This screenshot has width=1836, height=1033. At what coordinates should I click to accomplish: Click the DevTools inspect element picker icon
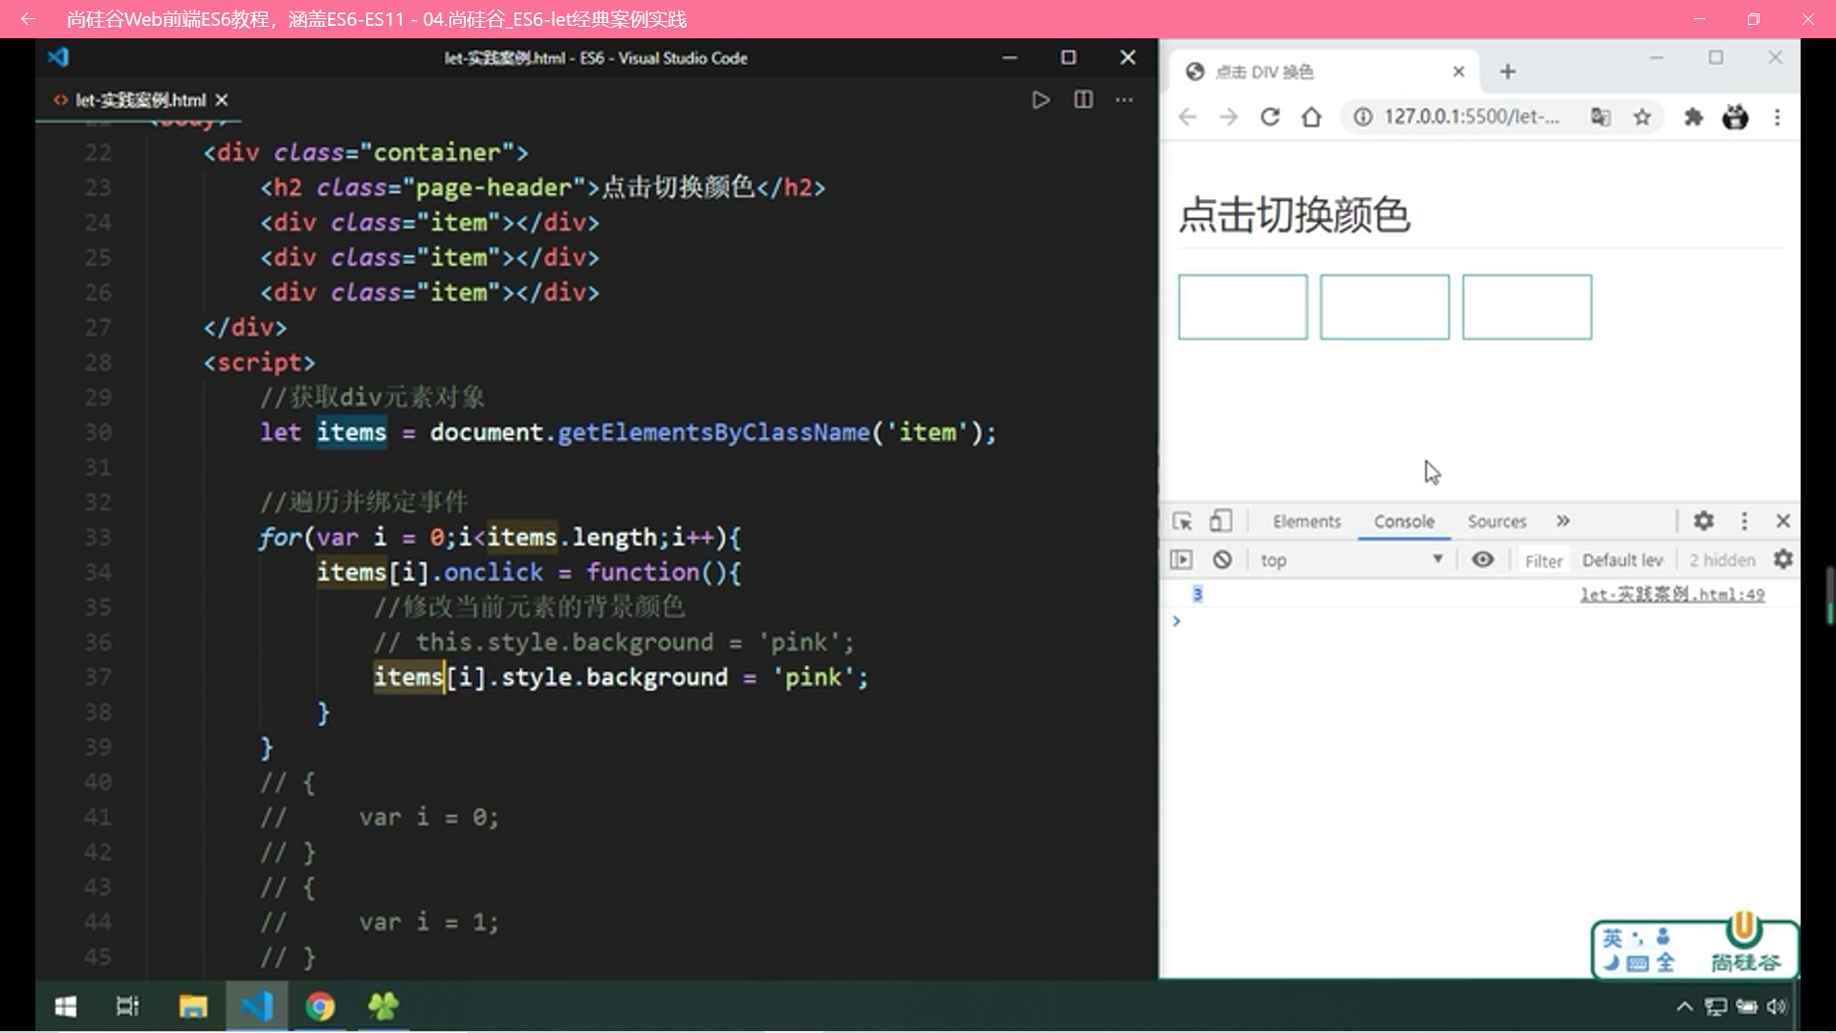pyautogui.click(x=1182, y=521)
